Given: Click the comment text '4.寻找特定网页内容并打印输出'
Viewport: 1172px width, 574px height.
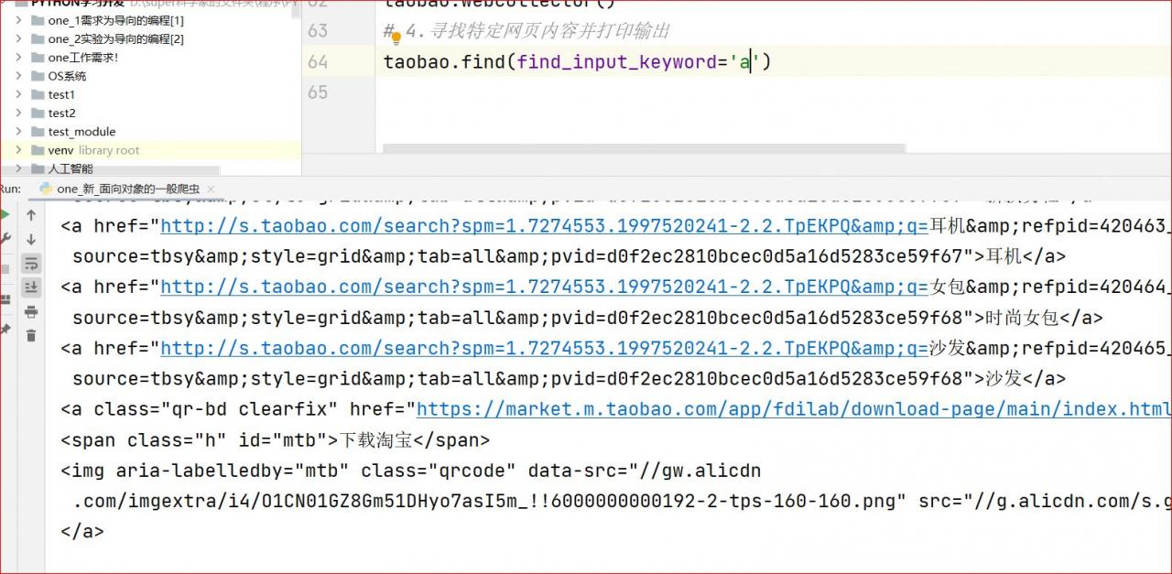Looking at the screenshot, I should (x=537, y=31).
